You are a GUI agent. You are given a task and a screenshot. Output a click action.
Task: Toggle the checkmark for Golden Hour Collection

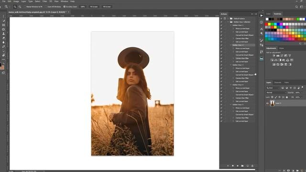click(221, 22)
